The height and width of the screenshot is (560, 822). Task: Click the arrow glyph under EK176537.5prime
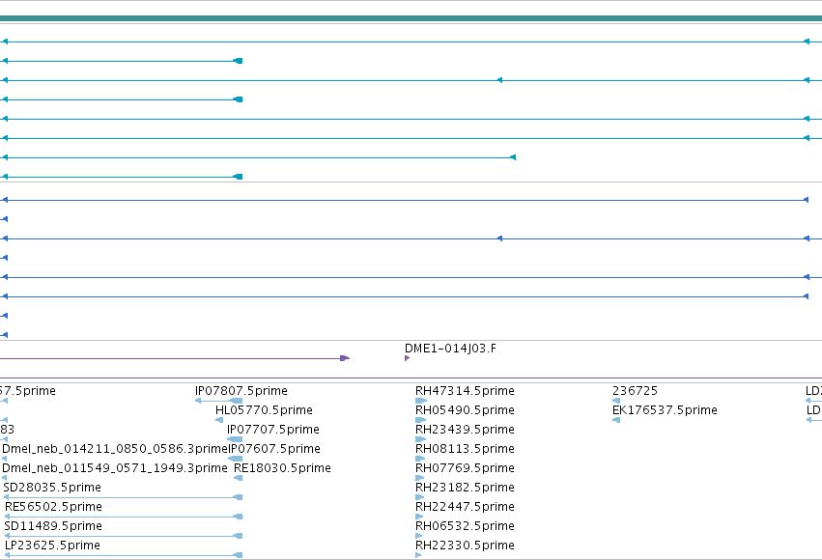(616, 420)
